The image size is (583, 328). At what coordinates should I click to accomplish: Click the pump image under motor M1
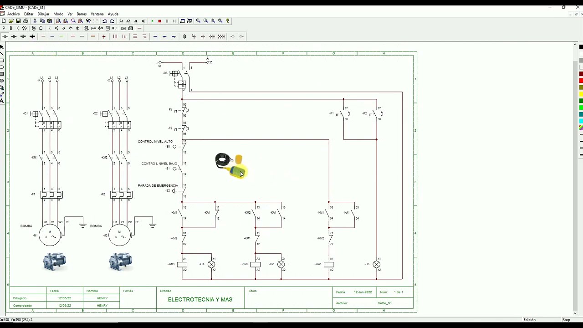click(54, 261)
